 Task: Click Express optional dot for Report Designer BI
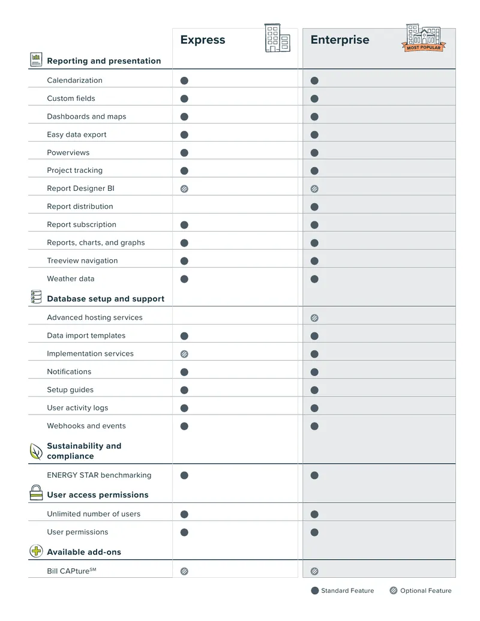[184, 189]
